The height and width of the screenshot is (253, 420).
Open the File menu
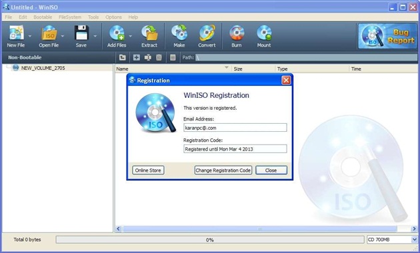pyautogui.click(x=8, y=17)
